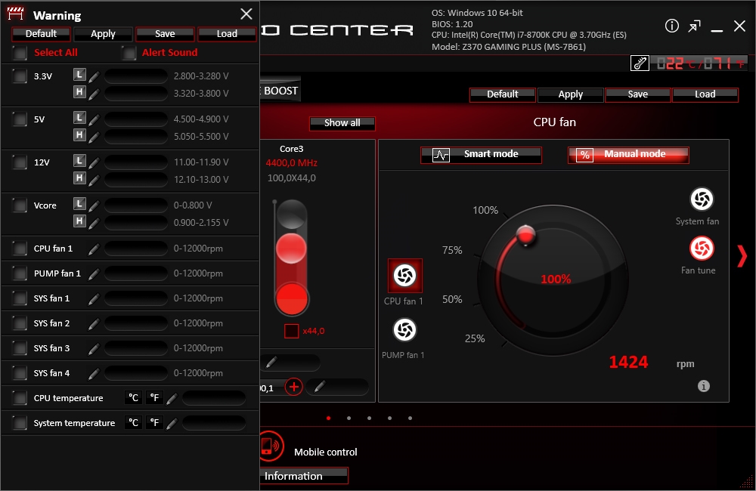Check the Vcore warning checkbox
Image resolution: width=756 pixels, height=491 pixels.
(20, 205)
